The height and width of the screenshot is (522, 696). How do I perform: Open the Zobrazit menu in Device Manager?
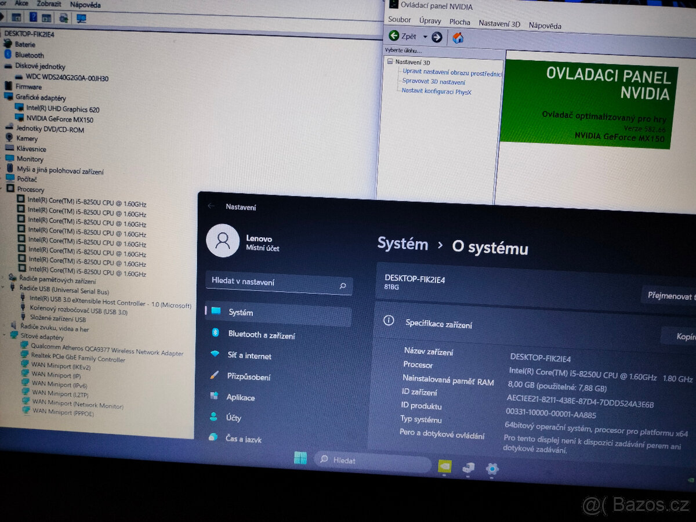48,4
